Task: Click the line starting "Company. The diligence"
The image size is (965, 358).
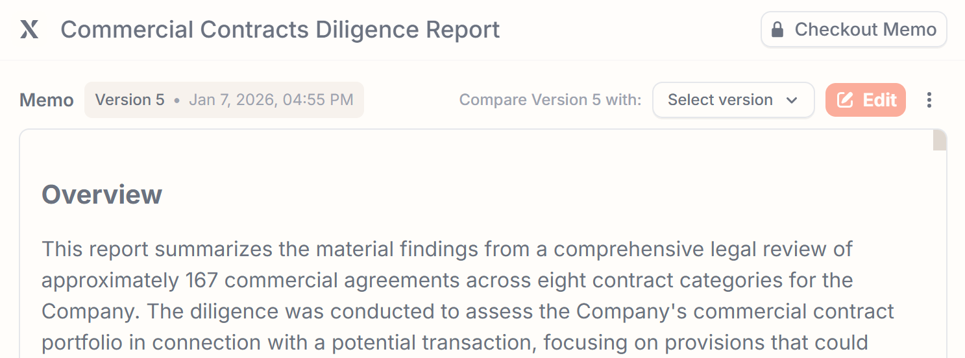Action: pyautogui.click(x=467, y=311)
